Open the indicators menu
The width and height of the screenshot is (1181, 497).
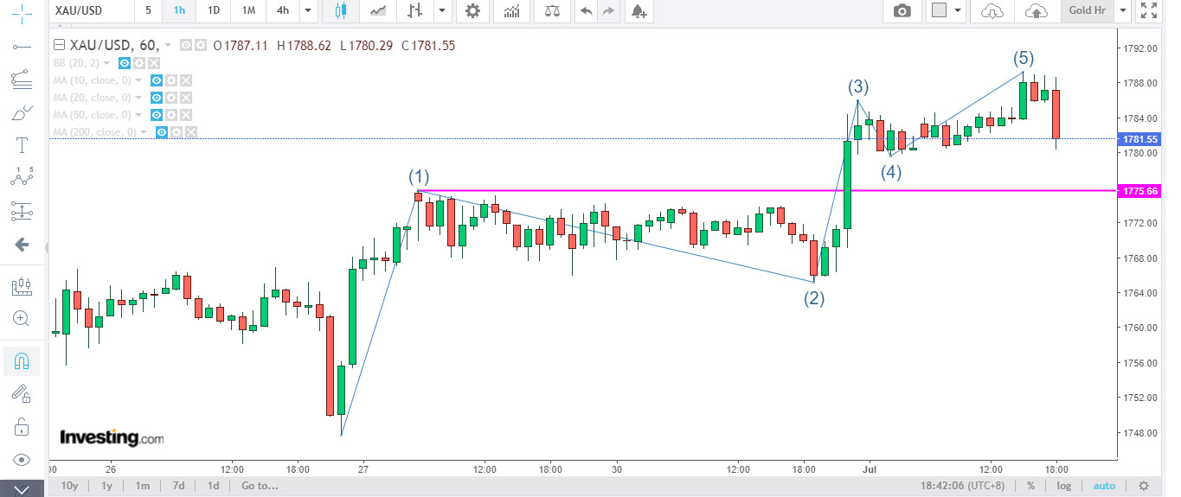(x=512, y=11)
